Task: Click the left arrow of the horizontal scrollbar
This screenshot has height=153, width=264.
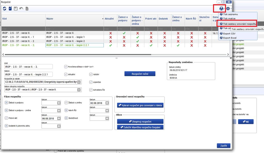Action: 3,54
